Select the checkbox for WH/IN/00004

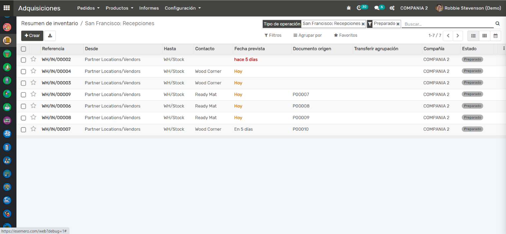tap(23, 72)
